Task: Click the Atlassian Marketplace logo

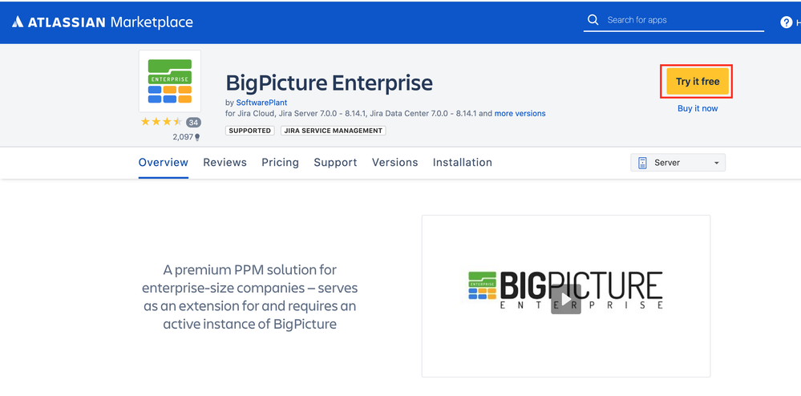Action: point(103,22)
